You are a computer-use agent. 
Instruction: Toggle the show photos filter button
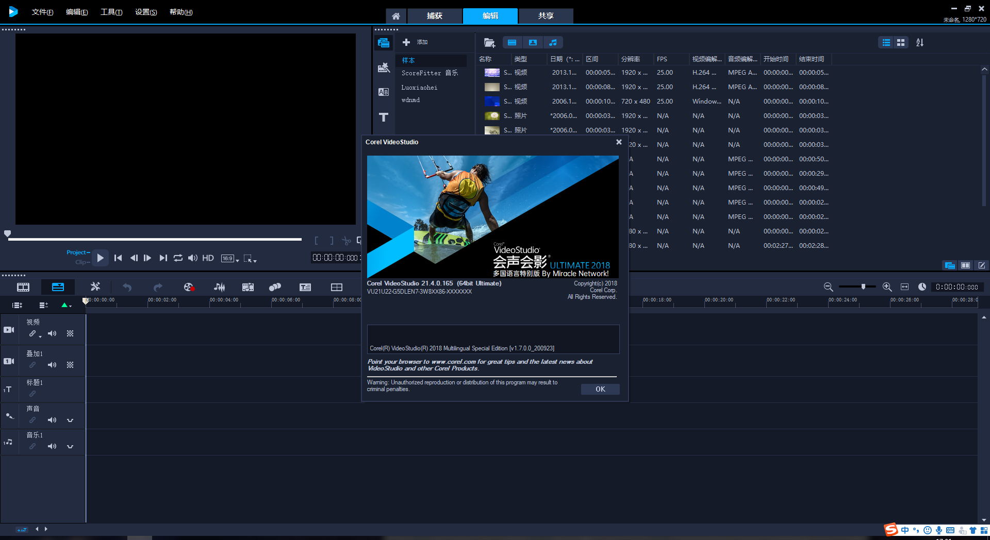pyautogui.click(x=533, y=43)
